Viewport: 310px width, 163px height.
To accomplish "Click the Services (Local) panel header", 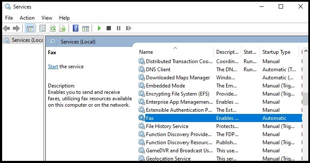I will tap(78, 42).
